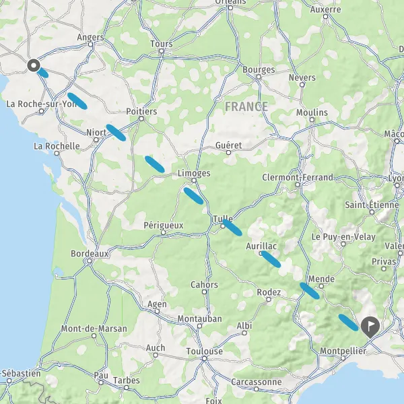The height and width of the screenshot is (404, 404).
Task: Click the blue route dash near Mende
Action: point(310,291)
